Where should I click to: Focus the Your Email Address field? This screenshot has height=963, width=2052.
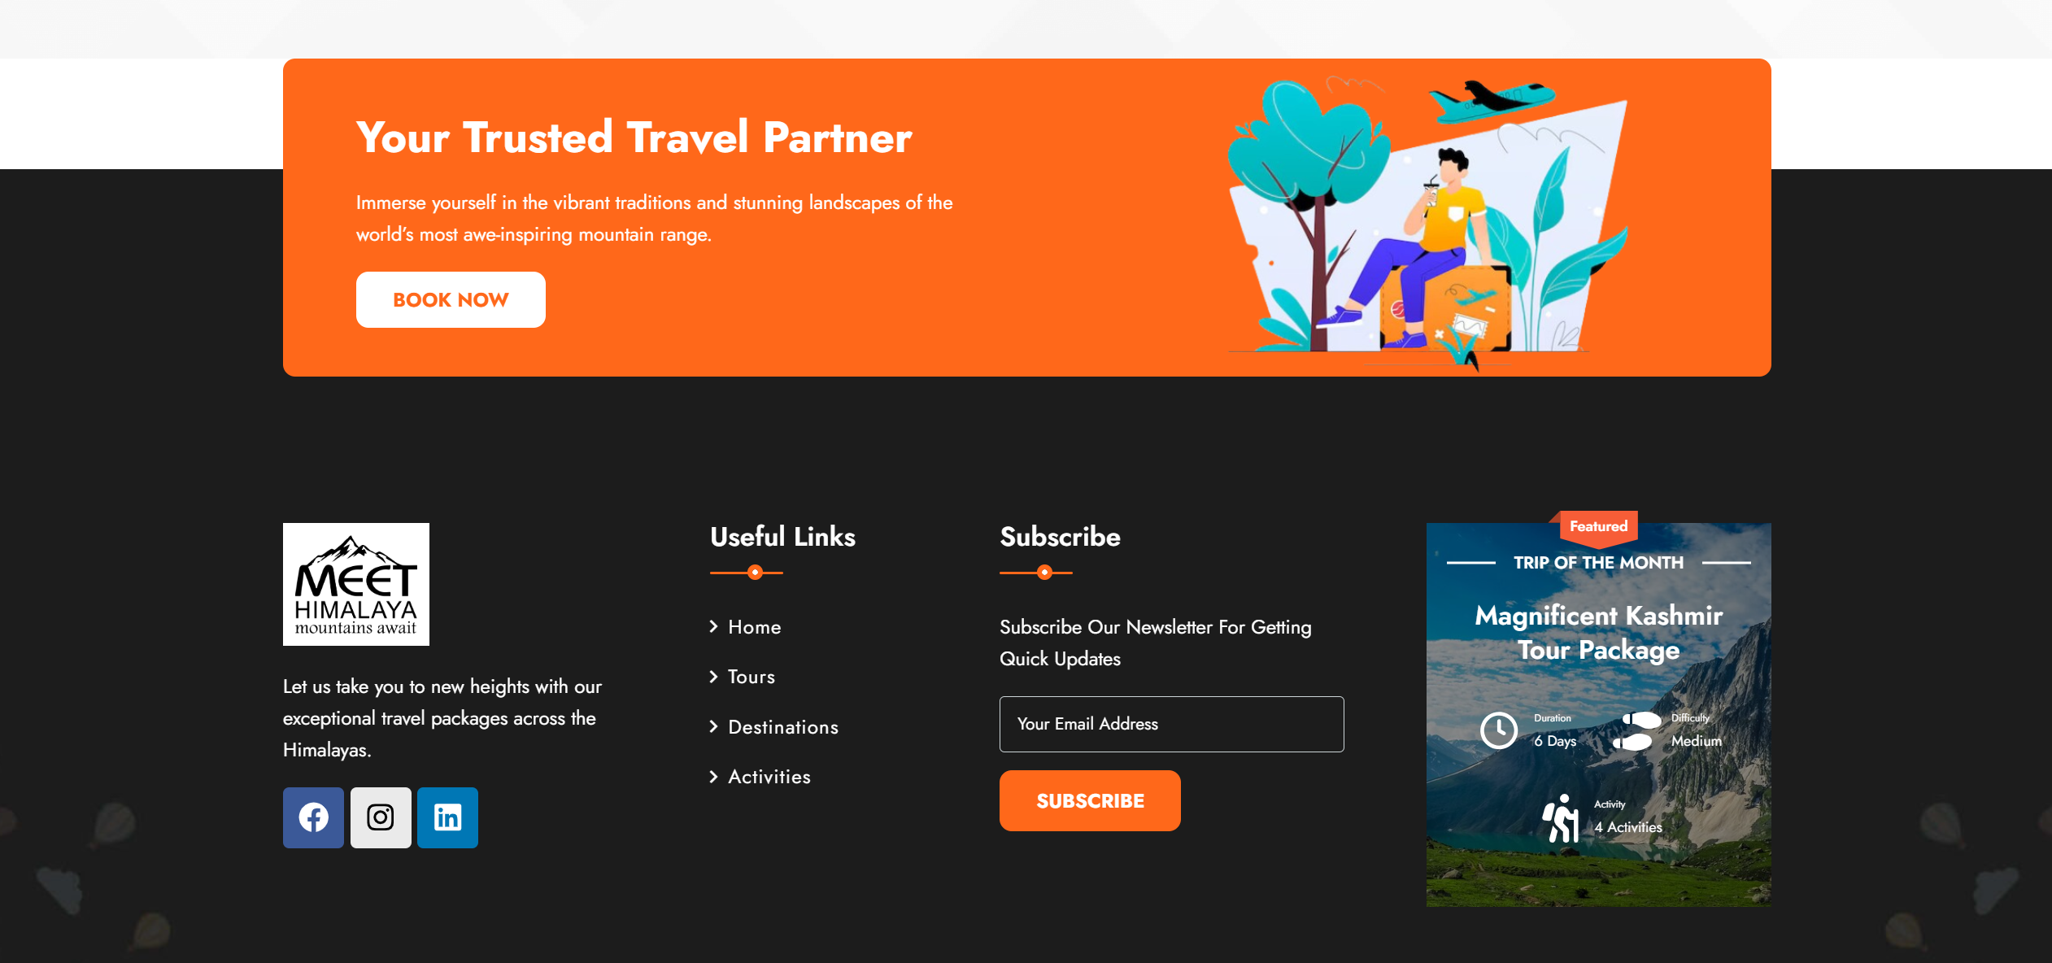[1171, 724]
